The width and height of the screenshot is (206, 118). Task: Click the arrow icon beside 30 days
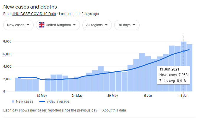135,25
